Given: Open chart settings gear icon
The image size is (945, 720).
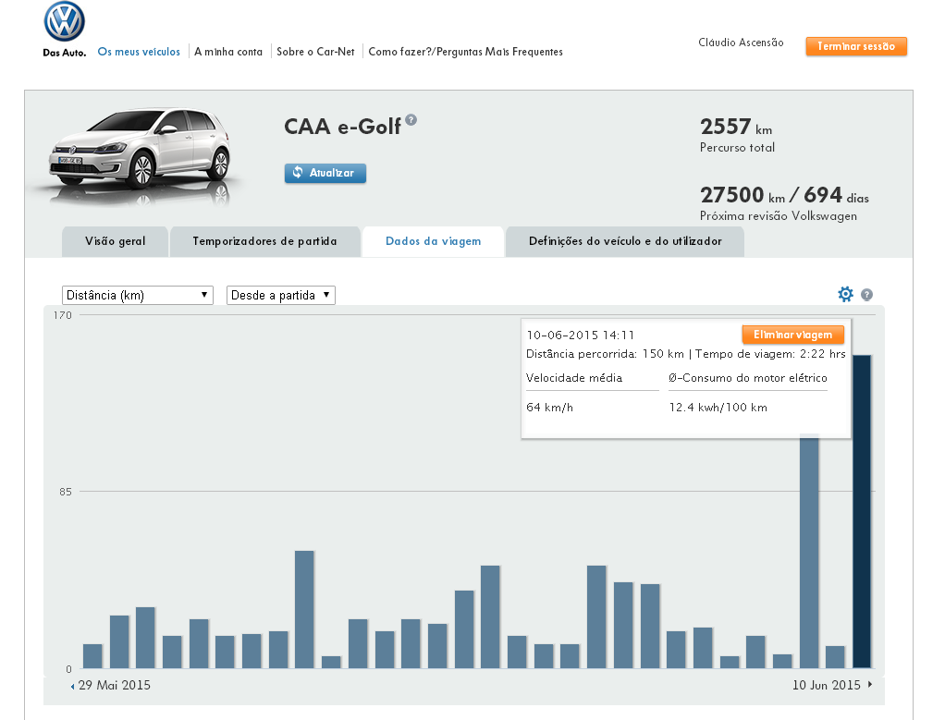Looking at the screenshot, I should pyautogui.click(x=845, y=294).
